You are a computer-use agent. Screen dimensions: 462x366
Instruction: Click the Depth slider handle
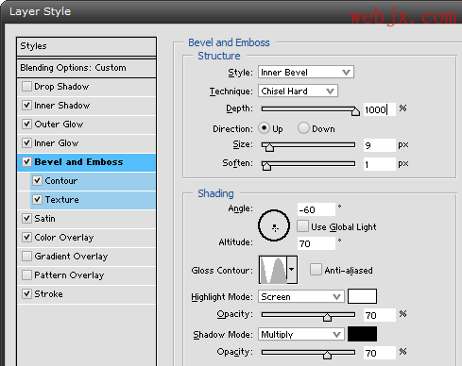355,111
